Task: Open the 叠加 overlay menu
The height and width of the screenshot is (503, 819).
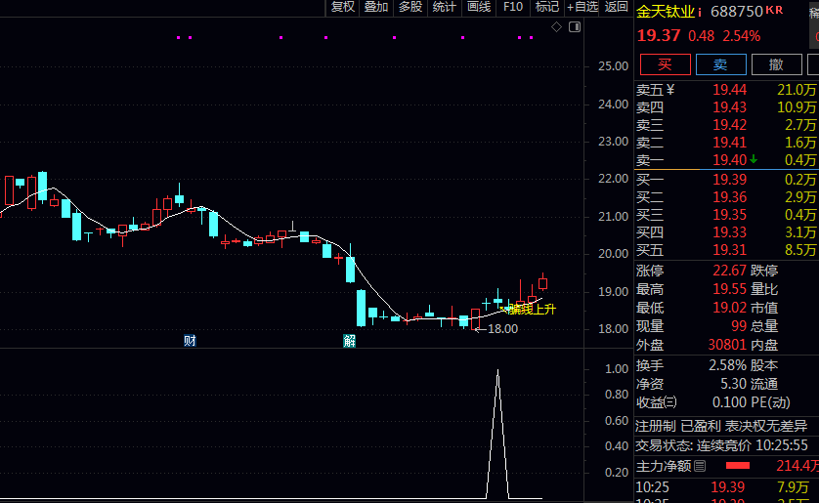Action: click(x=376, y=7)
